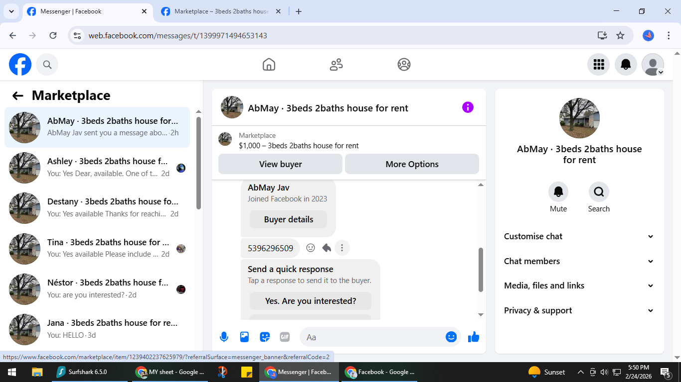681x382 pixels.
Task: Click View buyer button
Action: pos(280,164)
